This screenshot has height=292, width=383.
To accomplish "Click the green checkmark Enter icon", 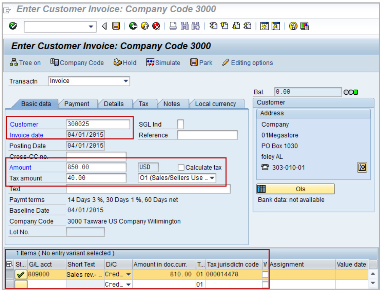I will pos(13,26).
